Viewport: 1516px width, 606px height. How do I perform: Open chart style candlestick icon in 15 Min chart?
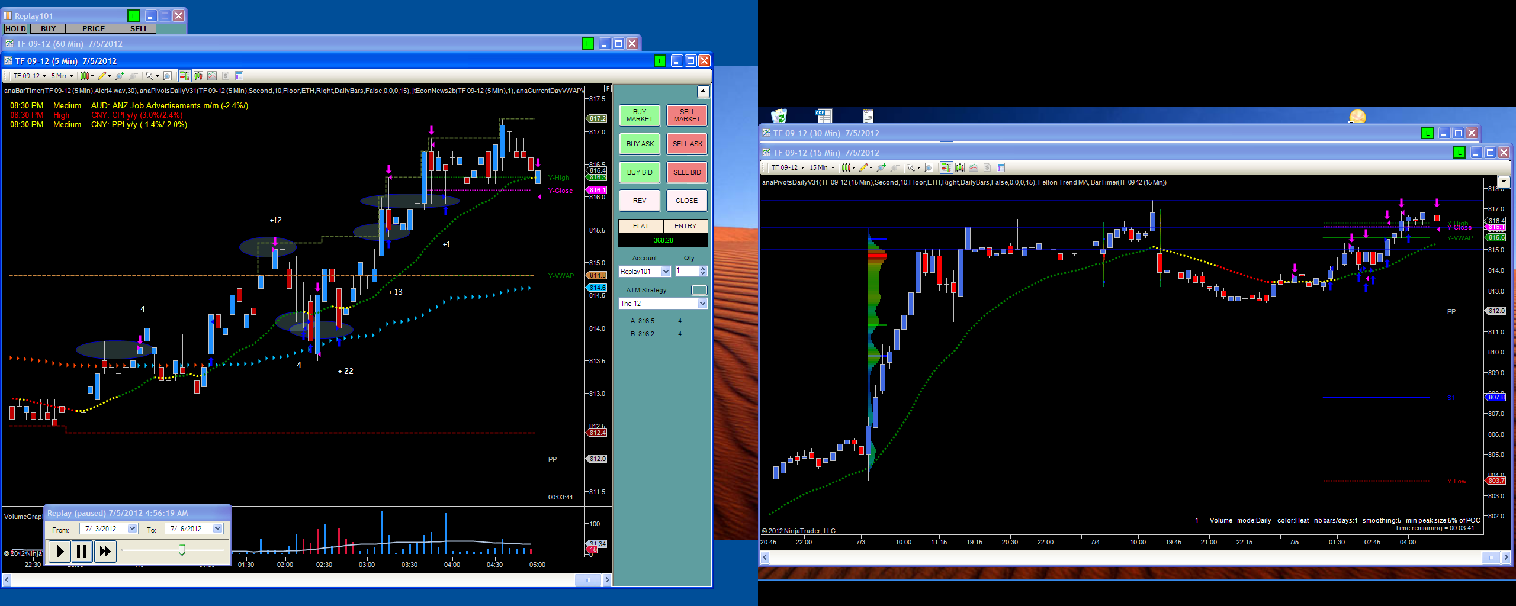point(847,167)
